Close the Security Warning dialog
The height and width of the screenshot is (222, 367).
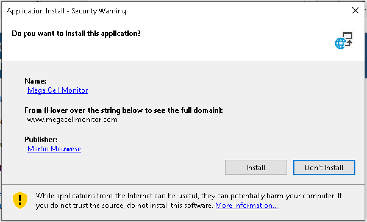355,11
